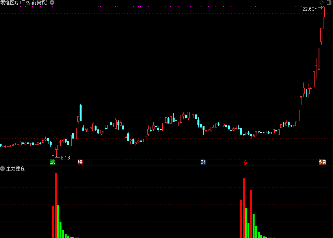This screenshot has height=238, width=333.
Task: Expand the 主力建仓 indicator dropdown arrow
Action: [x=2, y=169]
